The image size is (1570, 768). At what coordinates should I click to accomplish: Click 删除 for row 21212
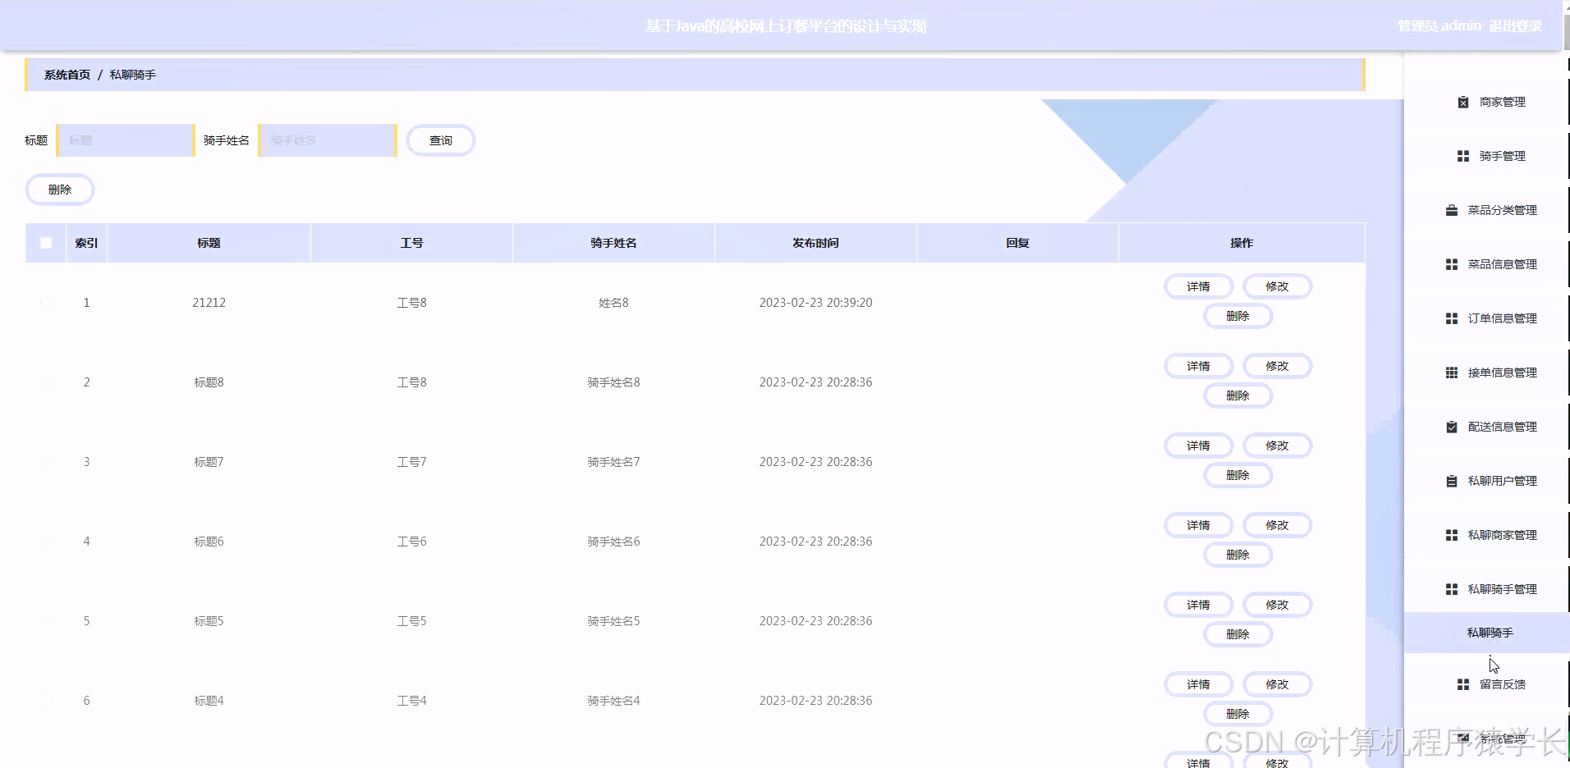1237,316
